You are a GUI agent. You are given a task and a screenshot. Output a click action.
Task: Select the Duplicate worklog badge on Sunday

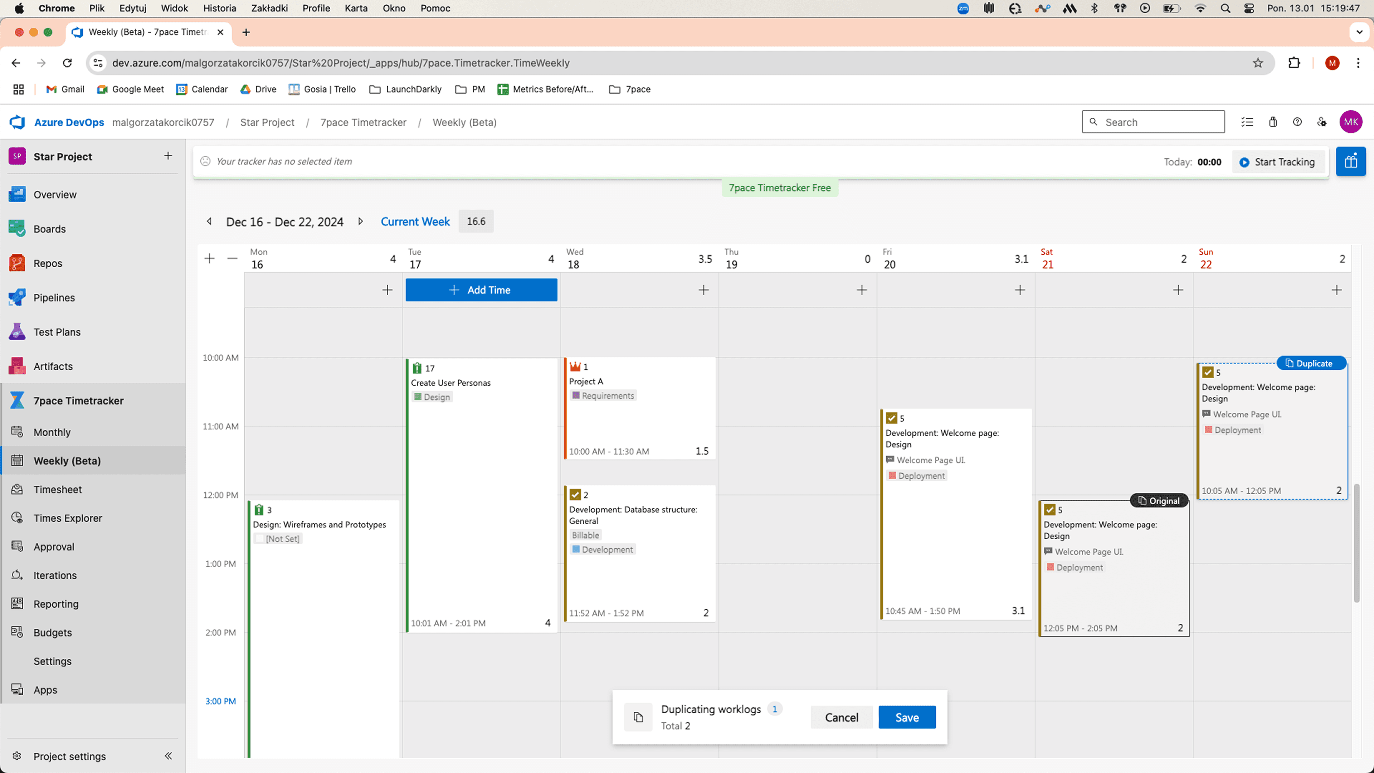pyautogui.click(x=1311, y=363)
